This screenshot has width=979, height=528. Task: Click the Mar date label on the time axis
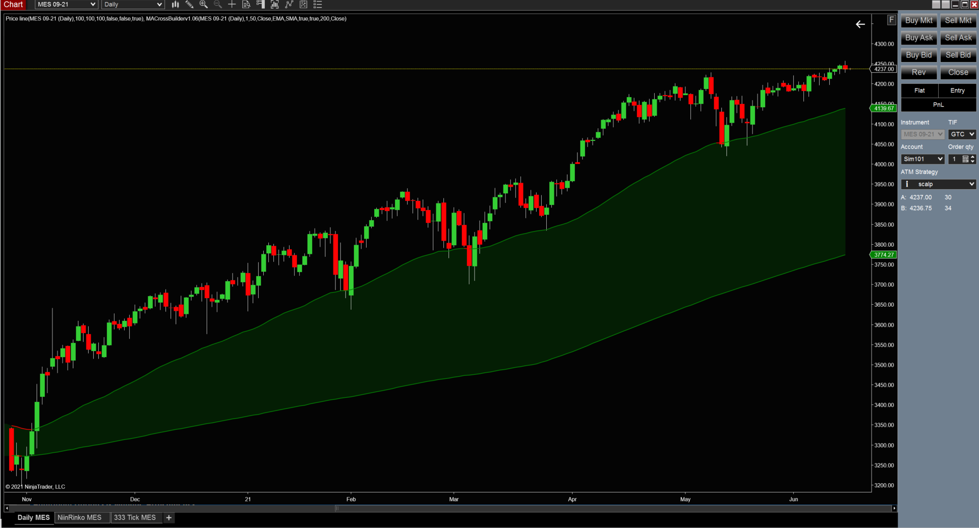click(454, 500)
